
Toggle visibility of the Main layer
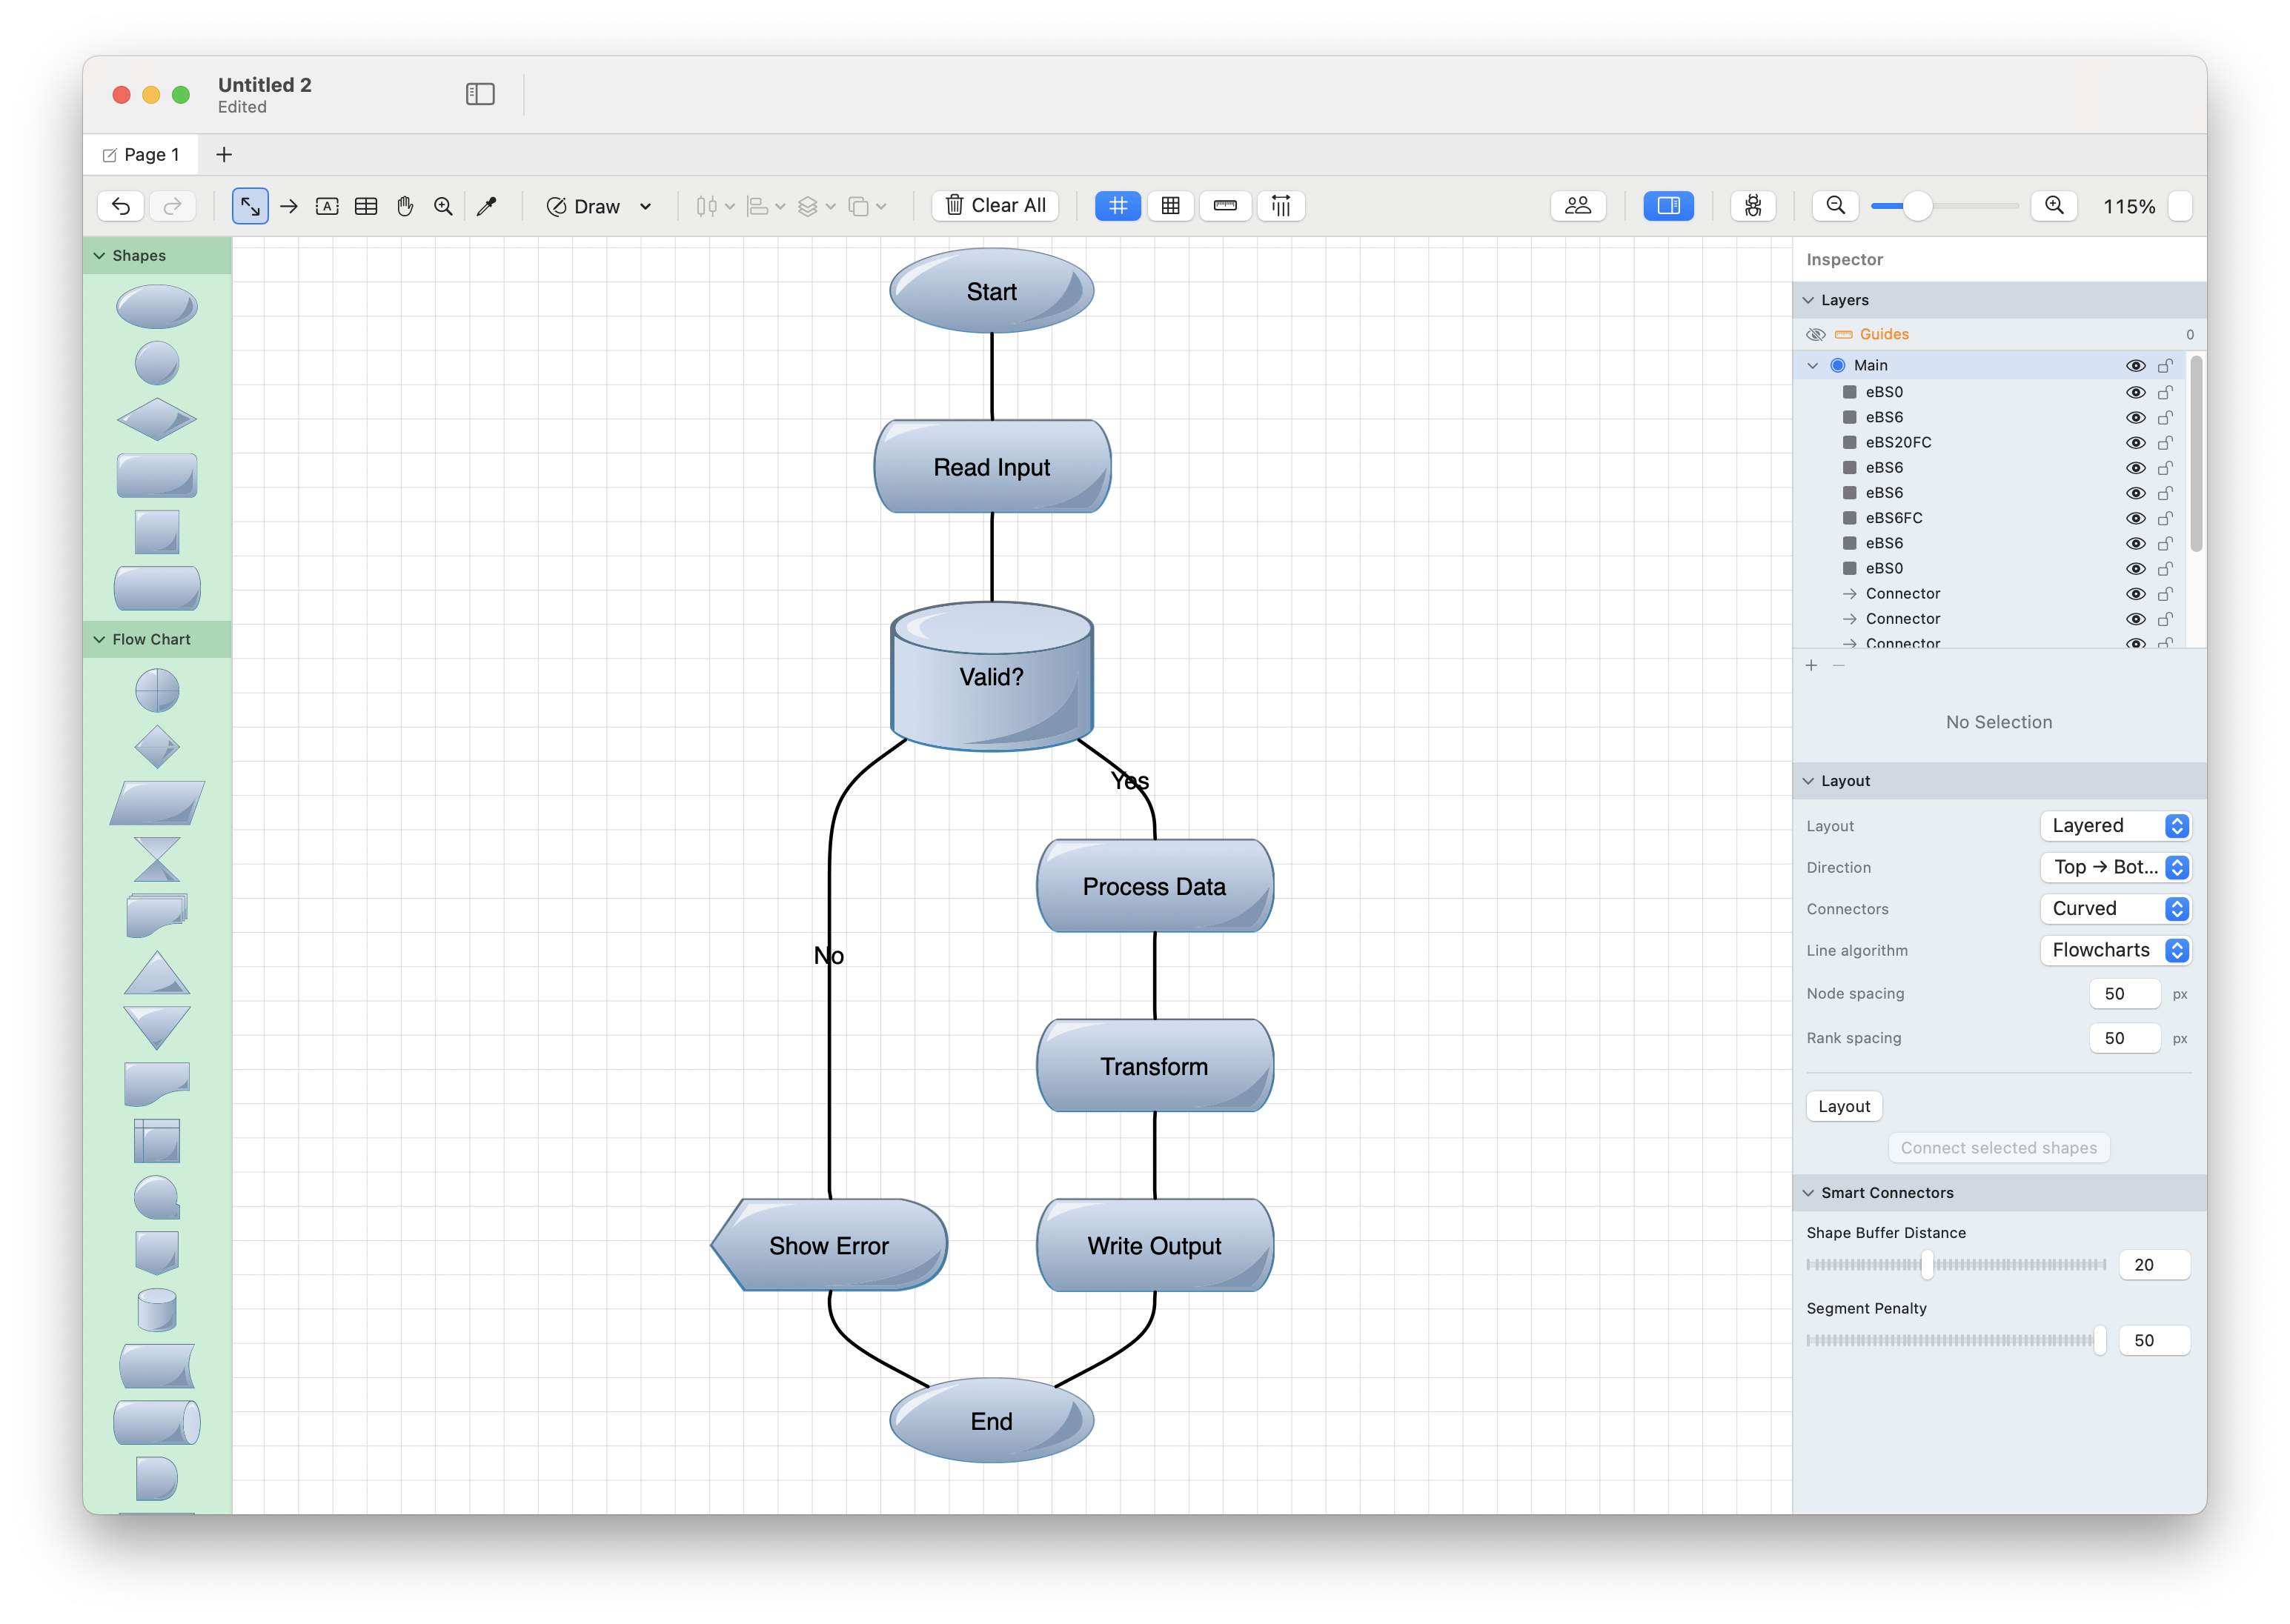click(x=2135, y=366)
